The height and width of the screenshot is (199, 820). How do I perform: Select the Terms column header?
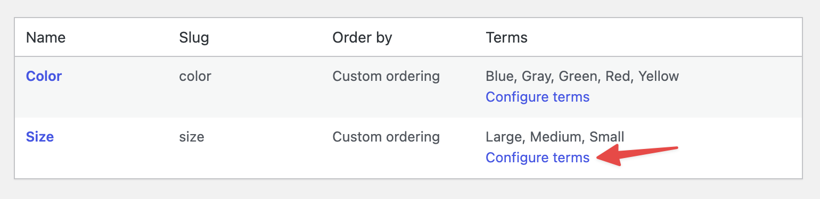(506, 38)
